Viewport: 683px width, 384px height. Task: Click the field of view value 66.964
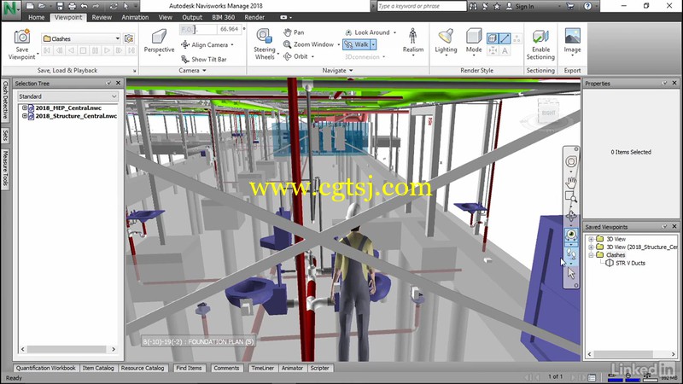tap(229, 29)
